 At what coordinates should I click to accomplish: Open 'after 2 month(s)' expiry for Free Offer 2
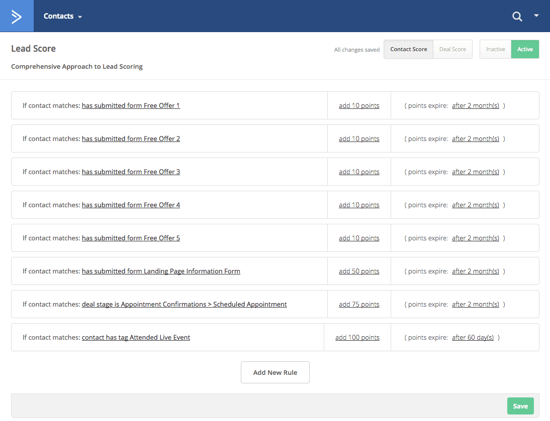click(x=476, y=138)
